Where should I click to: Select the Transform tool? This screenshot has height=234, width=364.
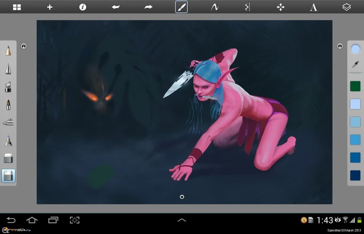(x=281, y=7)
